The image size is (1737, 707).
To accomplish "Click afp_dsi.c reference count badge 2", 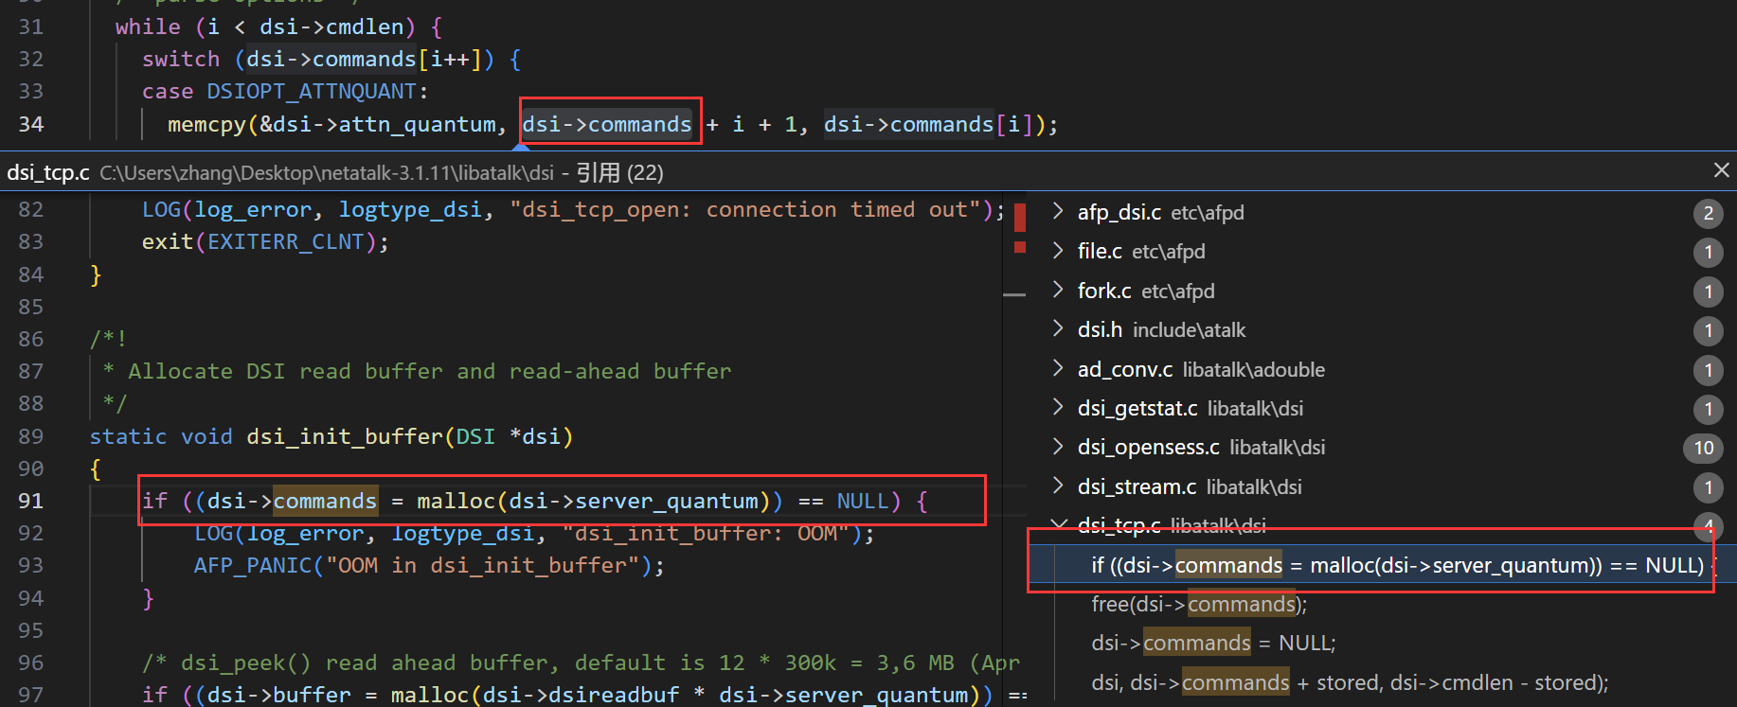I will (1708, 212).
